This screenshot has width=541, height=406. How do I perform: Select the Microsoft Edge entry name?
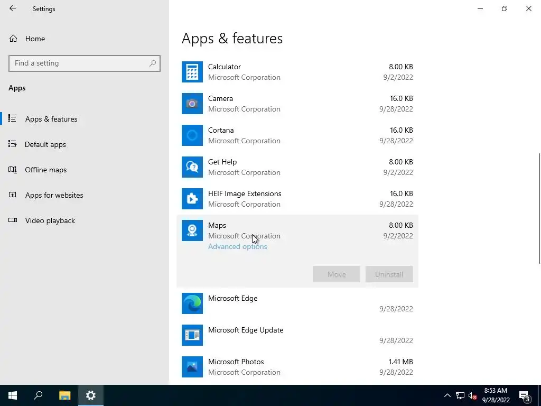[x=232, y=298]
